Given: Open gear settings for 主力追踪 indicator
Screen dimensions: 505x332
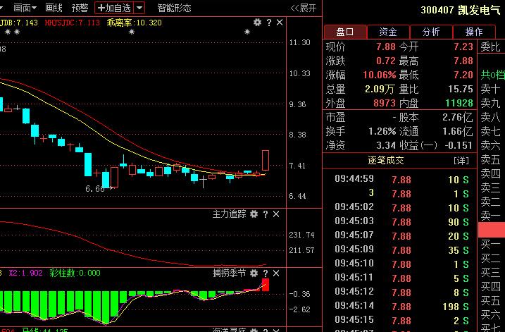Looking at the screenshot, I should click(254, 214).
